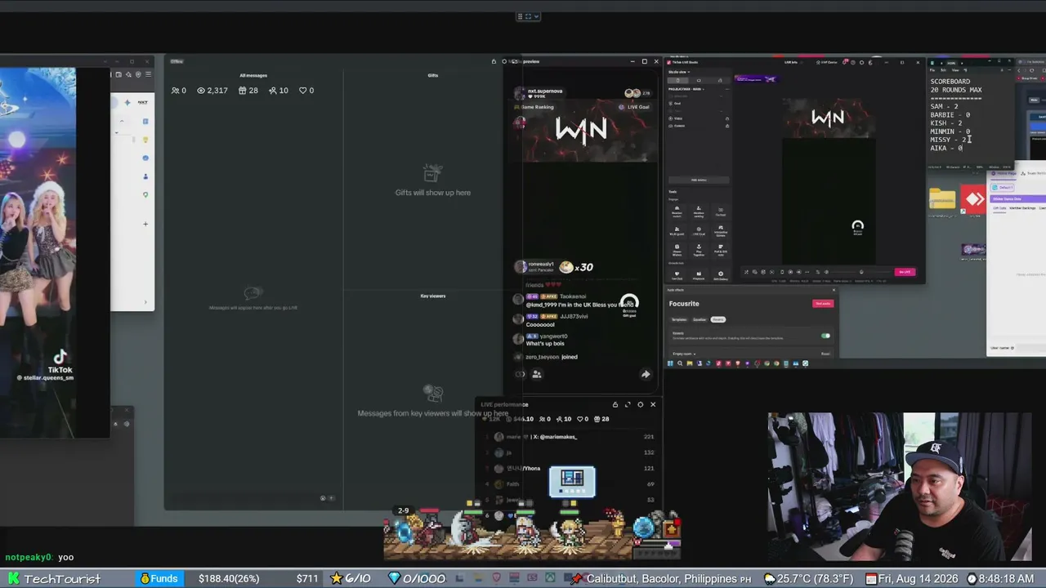Screen dimensions: 1046x588
Task: Click the guests icon in preview bottom bar
Action: coord(537,374)
